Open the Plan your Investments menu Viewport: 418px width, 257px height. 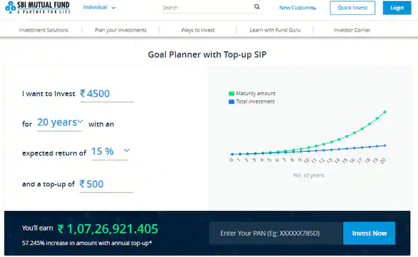pos(121,30)
